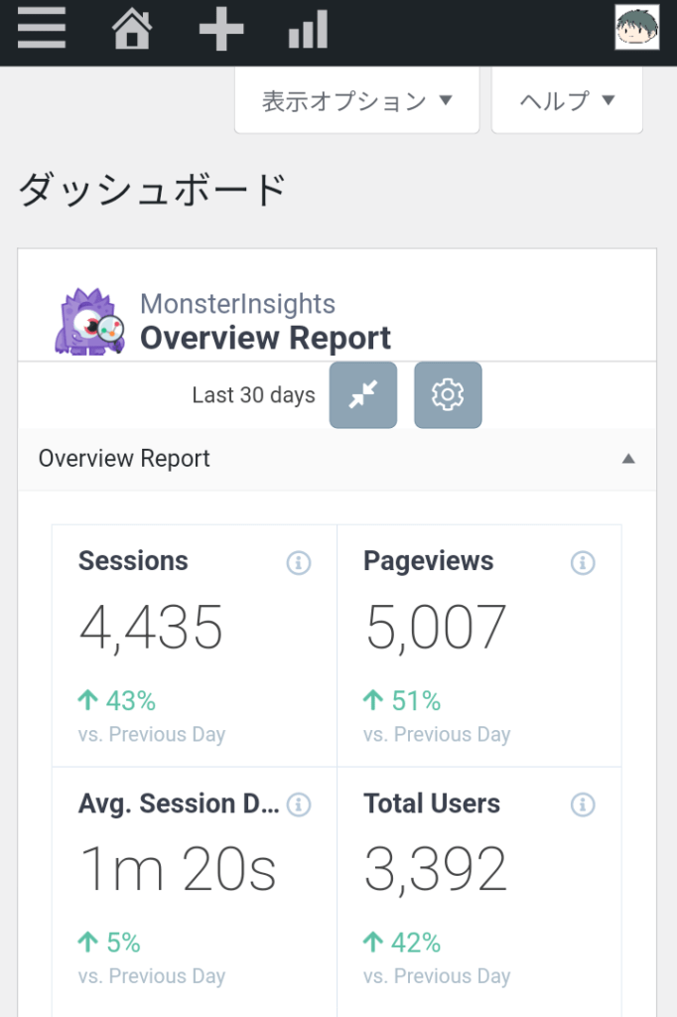Click the bold Overview Report widget title
The image size is (677, 1017).
[265, 339]
